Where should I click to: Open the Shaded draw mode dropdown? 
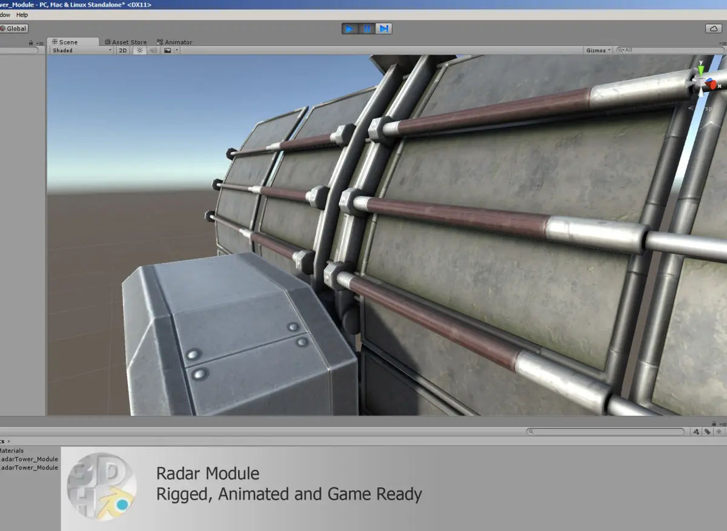(x=81, y=50)
